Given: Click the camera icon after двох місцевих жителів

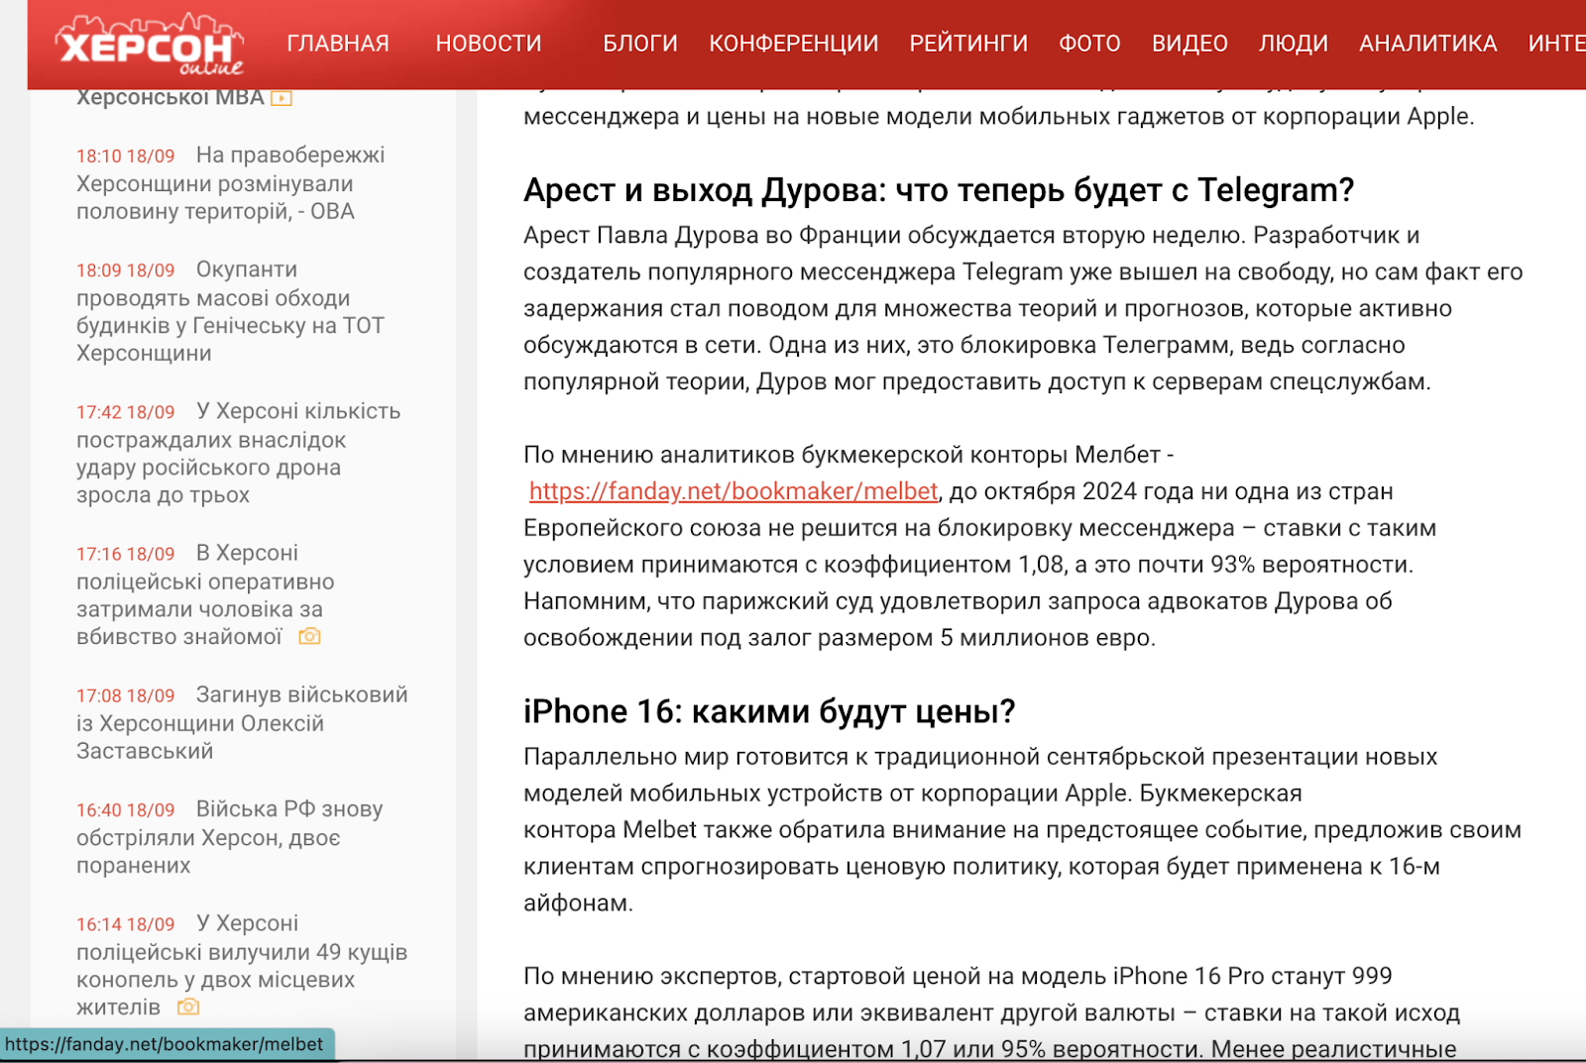Looking at the screenshot, I should [x=188, y=1007].
